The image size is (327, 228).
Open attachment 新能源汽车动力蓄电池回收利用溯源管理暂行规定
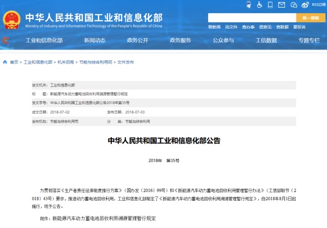(104, 218)
